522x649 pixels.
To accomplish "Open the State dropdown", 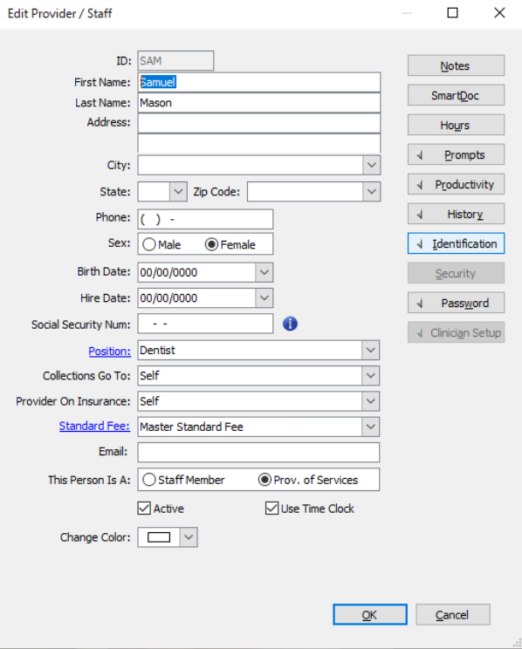I will click(x=178, y=192).
